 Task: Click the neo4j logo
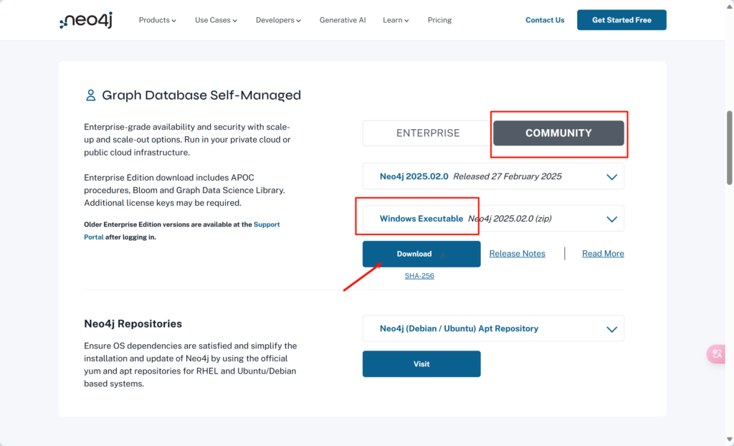[x=86, y=20]
